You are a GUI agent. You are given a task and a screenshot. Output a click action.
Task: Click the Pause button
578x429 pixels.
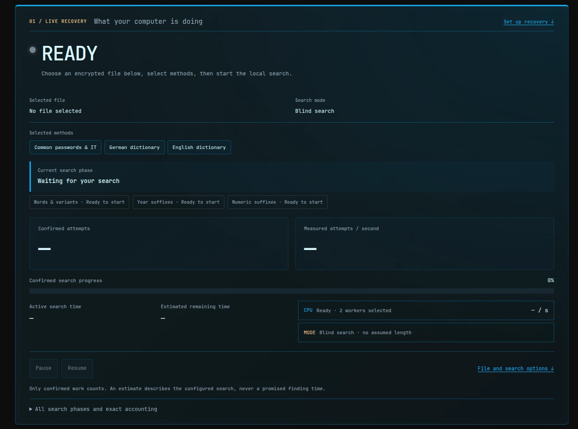pos(44,368)
